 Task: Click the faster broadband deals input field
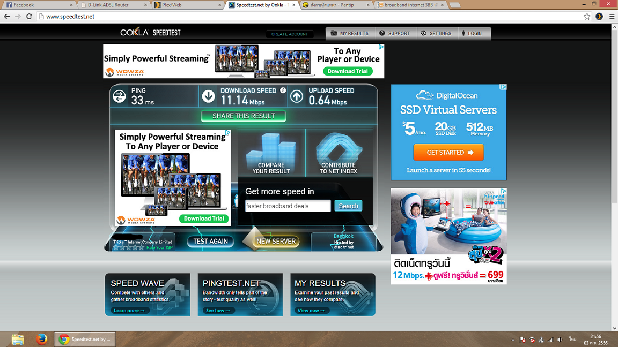pyautogui.click(x=288, y=206)
